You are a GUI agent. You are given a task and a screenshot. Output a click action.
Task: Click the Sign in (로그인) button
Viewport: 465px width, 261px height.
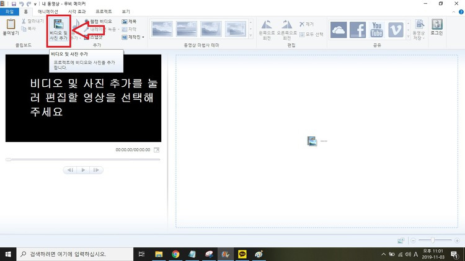coord(437,27)
